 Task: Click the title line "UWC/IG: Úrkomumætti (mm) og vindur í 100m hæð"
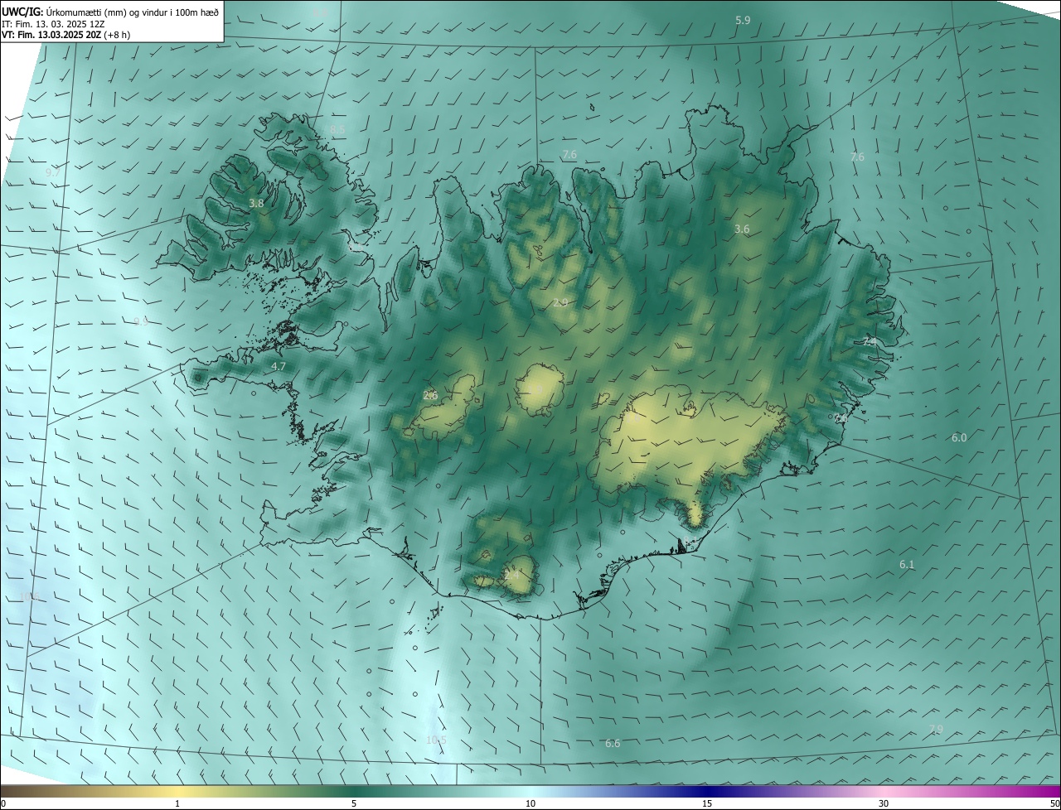tap(110, 11)
